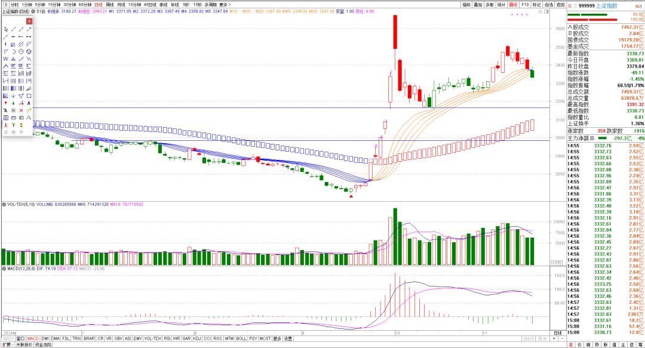Select the arrow-line drawing tool
This screenshot has width=645, height=348.
click(x=29, y=29)
